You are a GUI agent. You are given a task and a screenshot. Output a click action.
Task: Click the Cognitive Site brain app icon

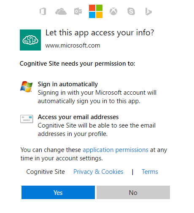coord(30,40)
